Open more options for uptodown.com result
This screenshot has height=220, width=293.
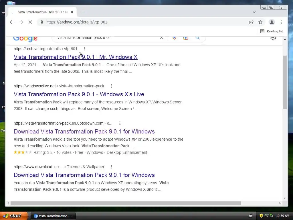[x=120, y=123]
